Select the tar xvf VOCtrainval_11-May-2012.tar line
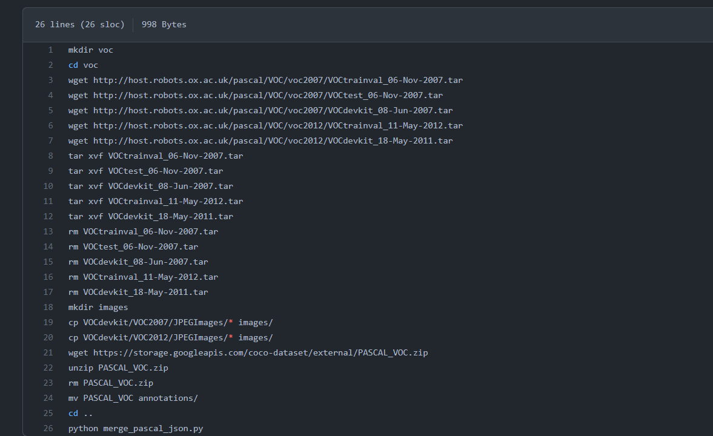The width and height of the screenshot is (713, 436). pos(156,201)
